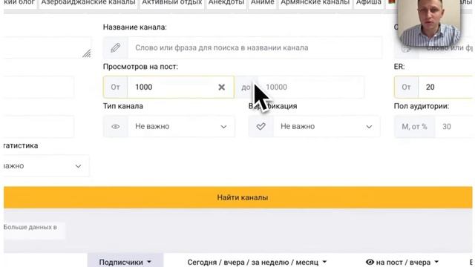Click the 'ER:' label
This screenshot has width=475, height=267.
click(399, 67)
